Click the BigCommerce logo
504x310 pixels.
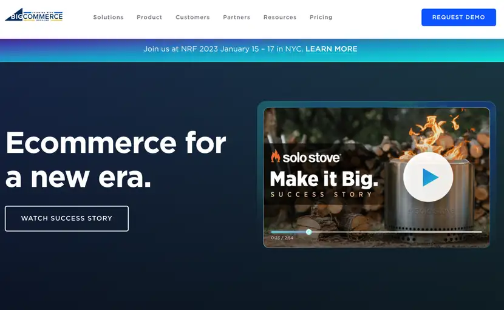(x=34, y=15)
